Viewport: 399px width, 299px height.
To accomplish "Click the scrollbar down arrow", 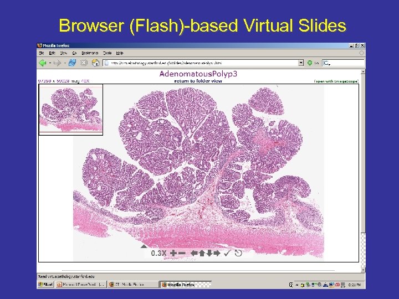I will (363, 270).
